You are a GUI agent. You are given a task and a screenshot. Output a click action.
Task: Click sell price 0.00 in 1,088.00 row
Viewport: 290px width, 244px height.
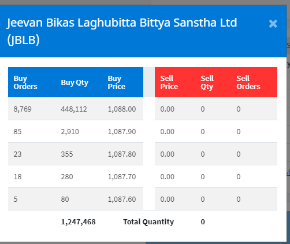pyautogui.click(x=168, y=109)
